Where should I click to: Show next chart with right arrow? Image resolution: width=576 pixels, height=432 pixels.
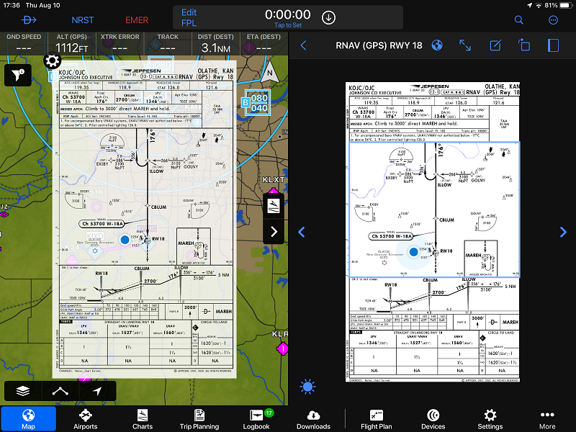point(563,232)
